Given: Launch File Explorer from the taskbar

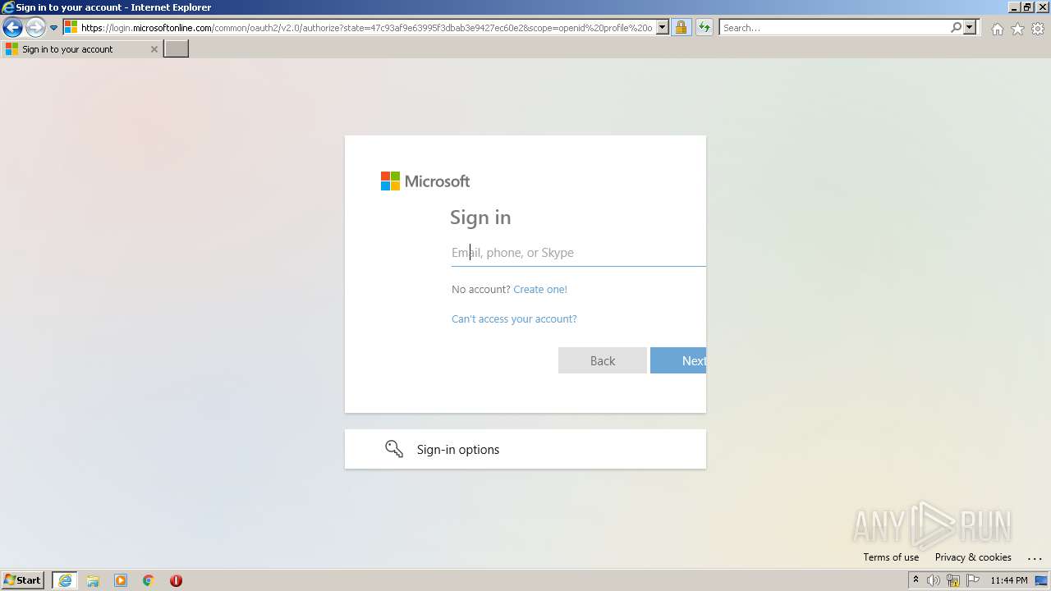Looking at the screenshot, I should [x=93, y=580].
